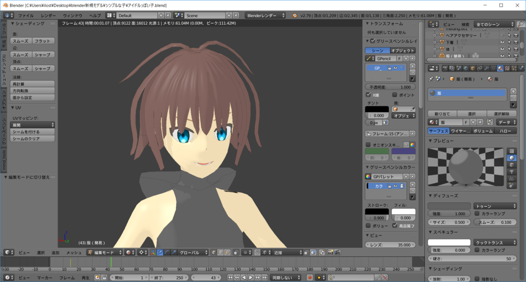Open the Material properties sphere icon
Screen dimensions: 526x282
tap(500, 68)
